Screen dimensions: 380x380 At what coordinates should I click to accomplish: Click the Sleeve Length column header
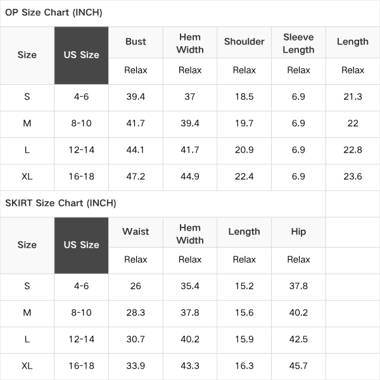click(298, 43)
